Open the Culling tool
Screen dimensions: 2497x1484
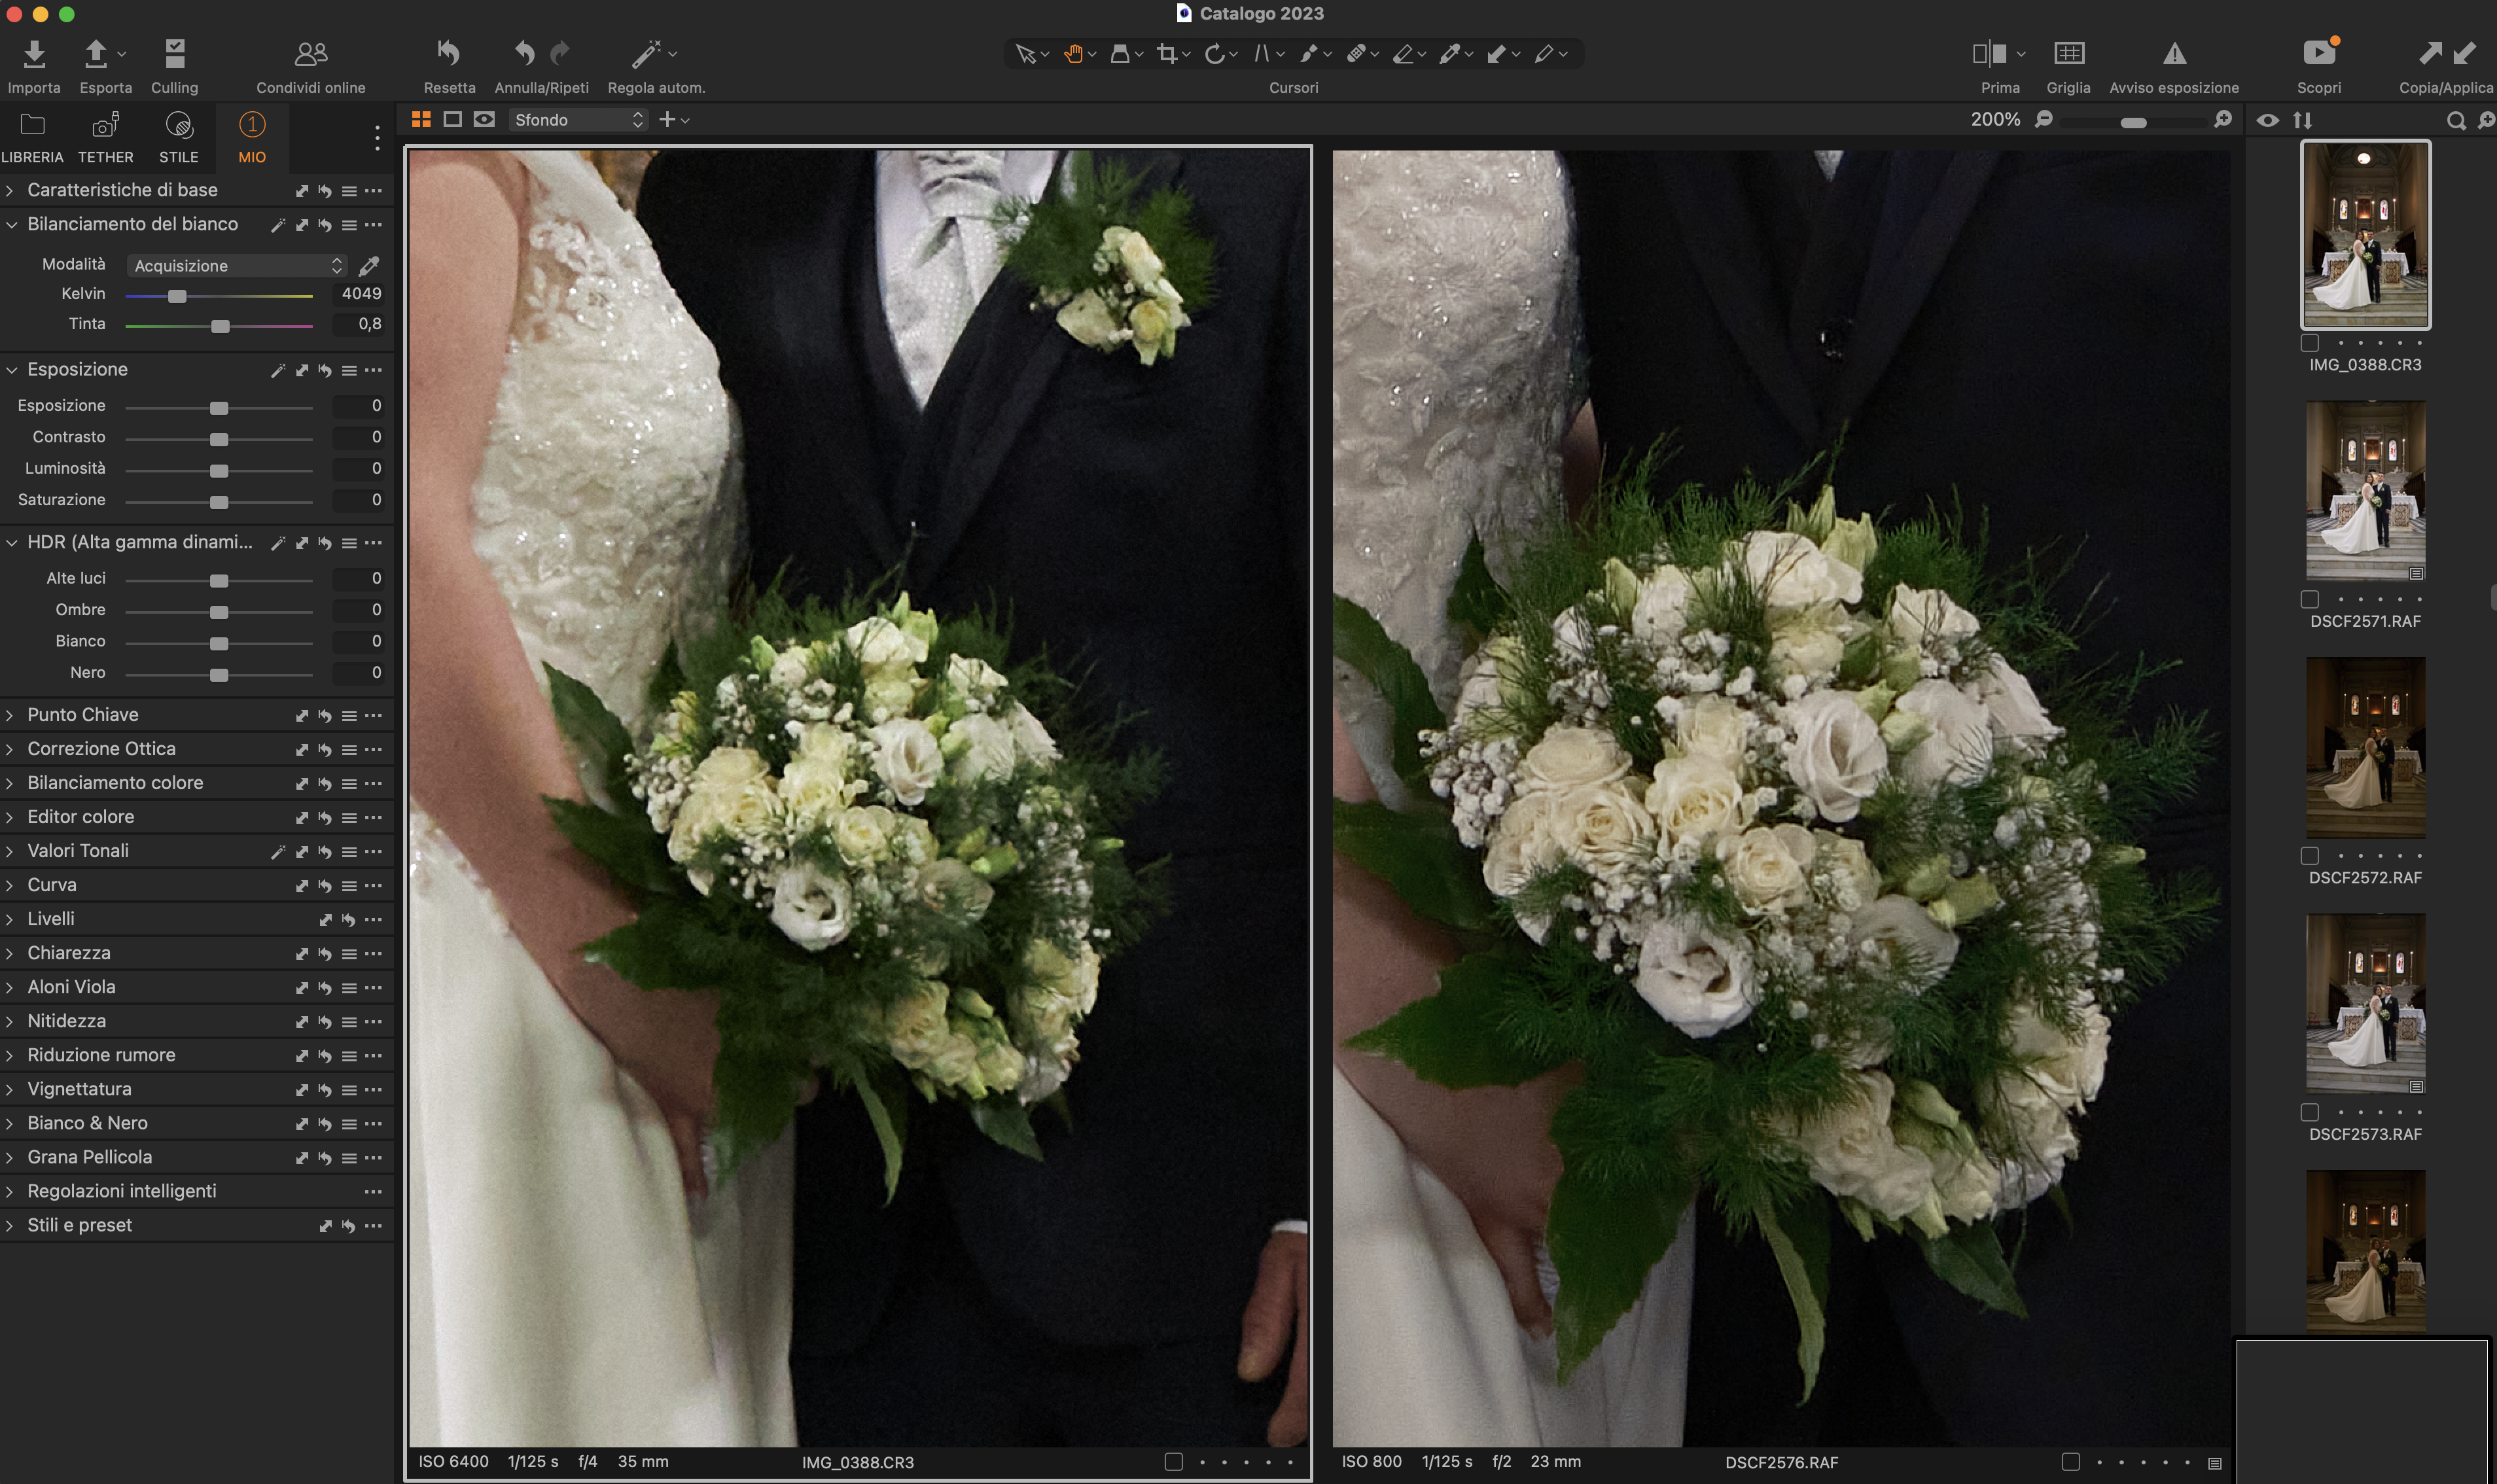(x=175, y=54)
